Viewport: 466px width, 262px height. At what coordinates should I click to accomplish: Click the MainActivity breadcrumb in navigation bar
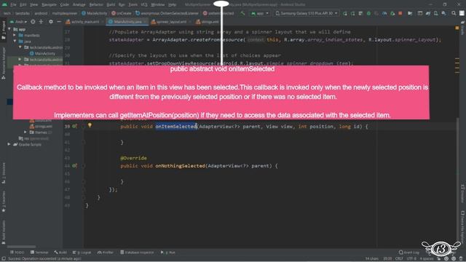click(x=94, y=13)
